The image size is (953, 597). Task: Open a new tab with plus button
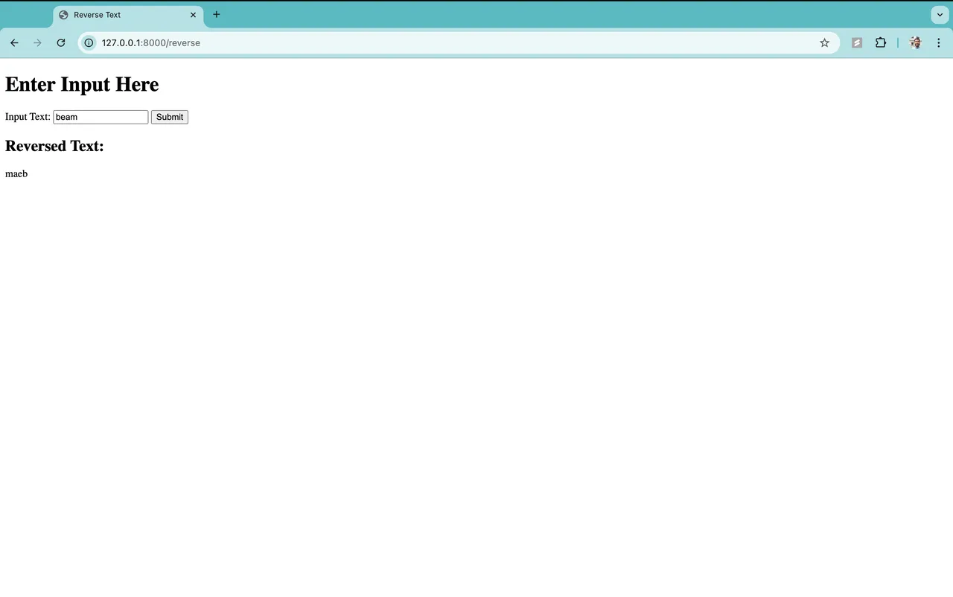[x=217, y=14]
